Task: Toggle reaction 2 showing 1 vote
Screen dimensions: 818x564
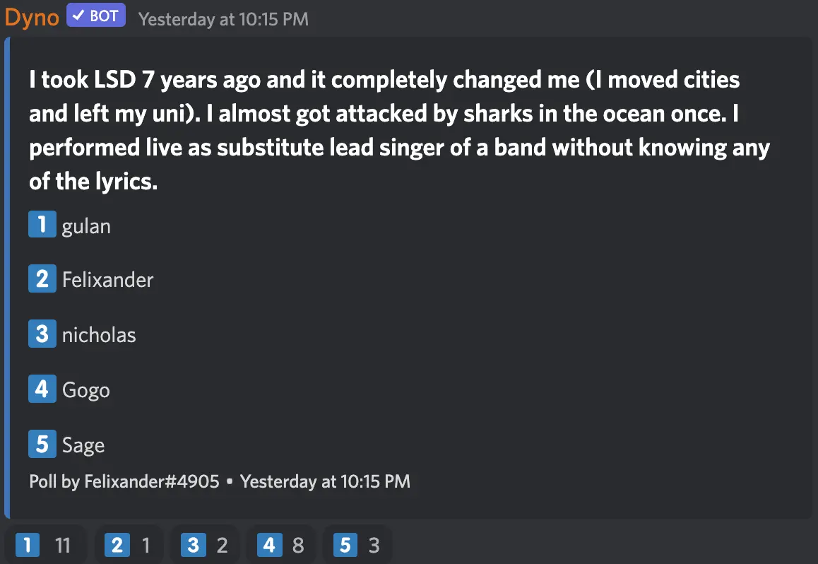Action: tap(128, 545)
